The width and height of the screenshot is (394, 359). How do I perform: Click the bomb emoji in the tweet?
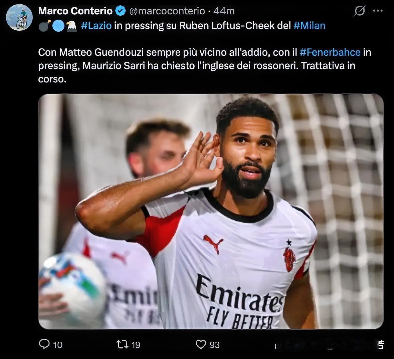(x=44, y=26)
